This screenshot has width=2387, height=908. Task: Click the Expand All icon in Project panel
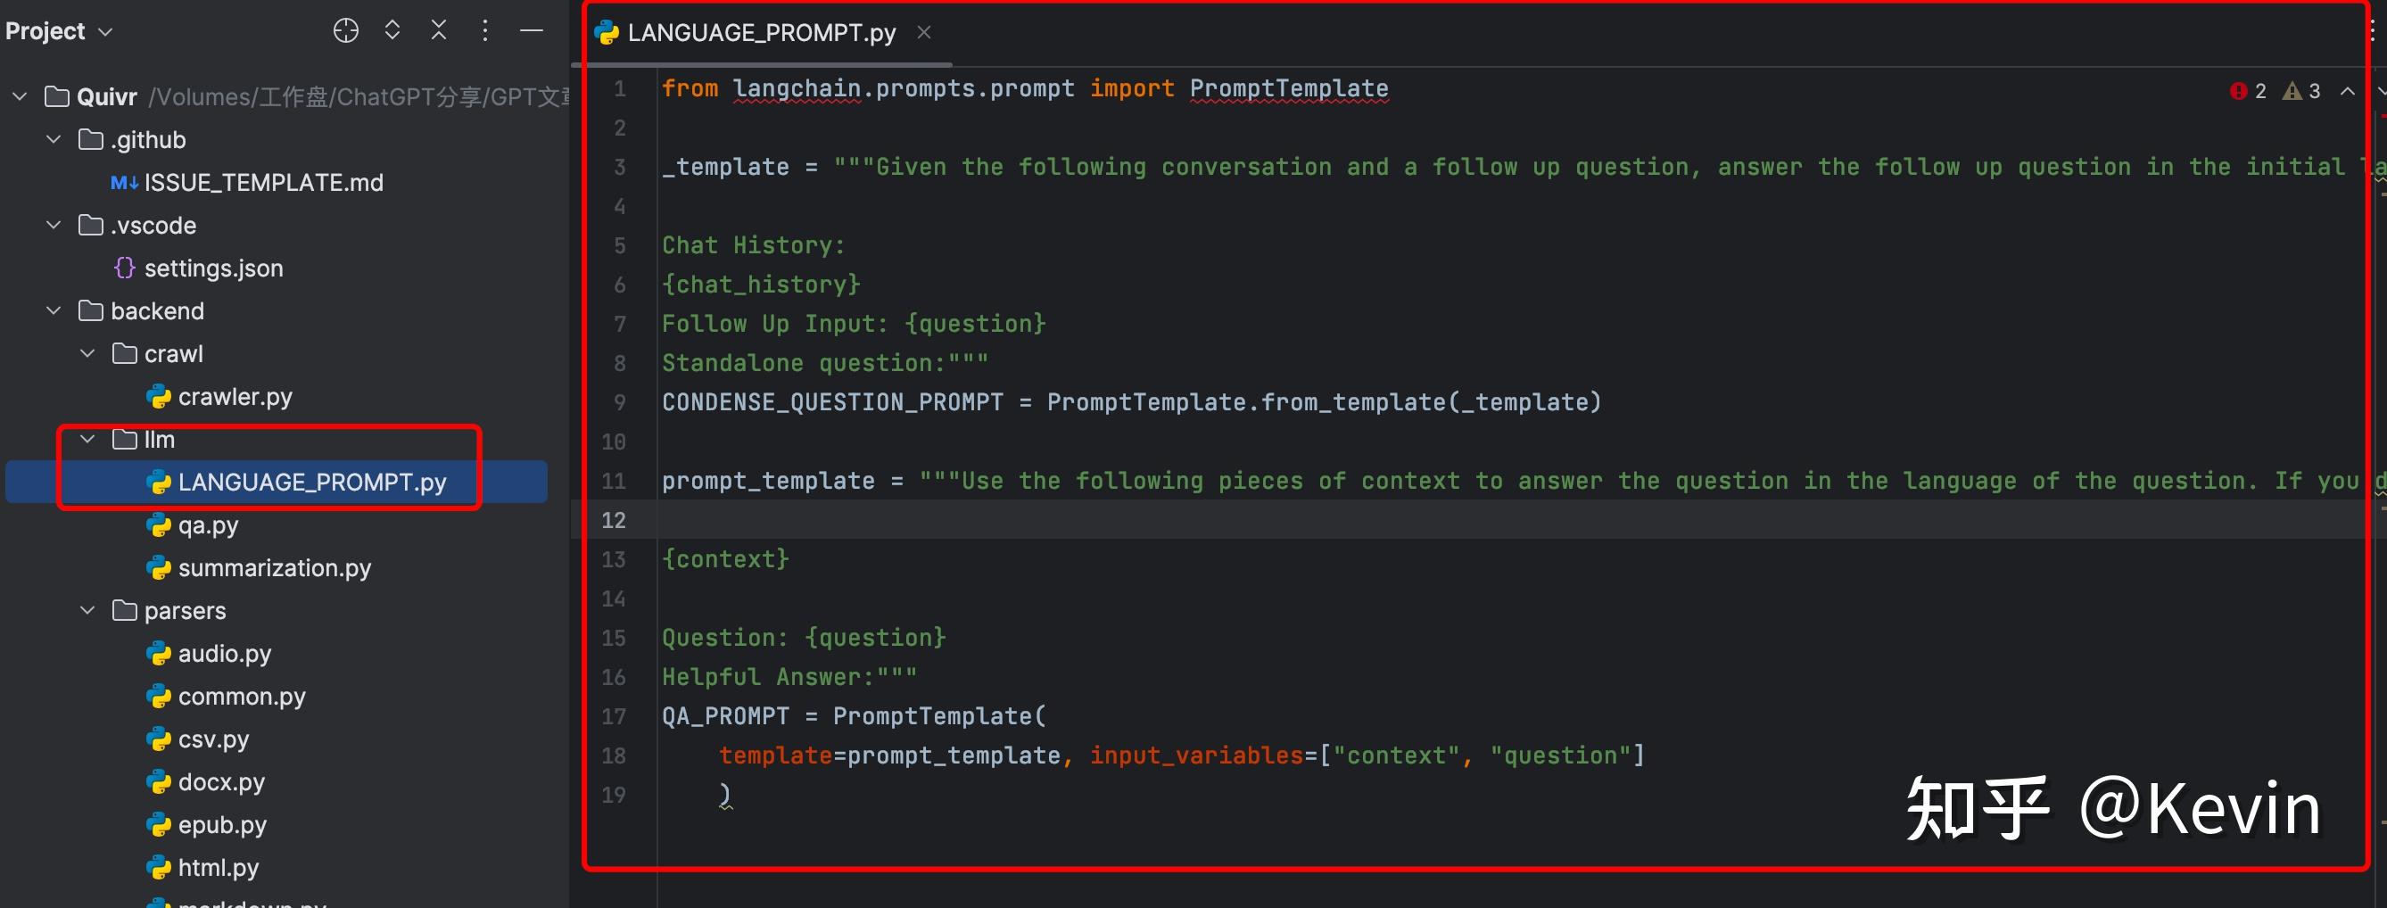click(x=392, y=30)
